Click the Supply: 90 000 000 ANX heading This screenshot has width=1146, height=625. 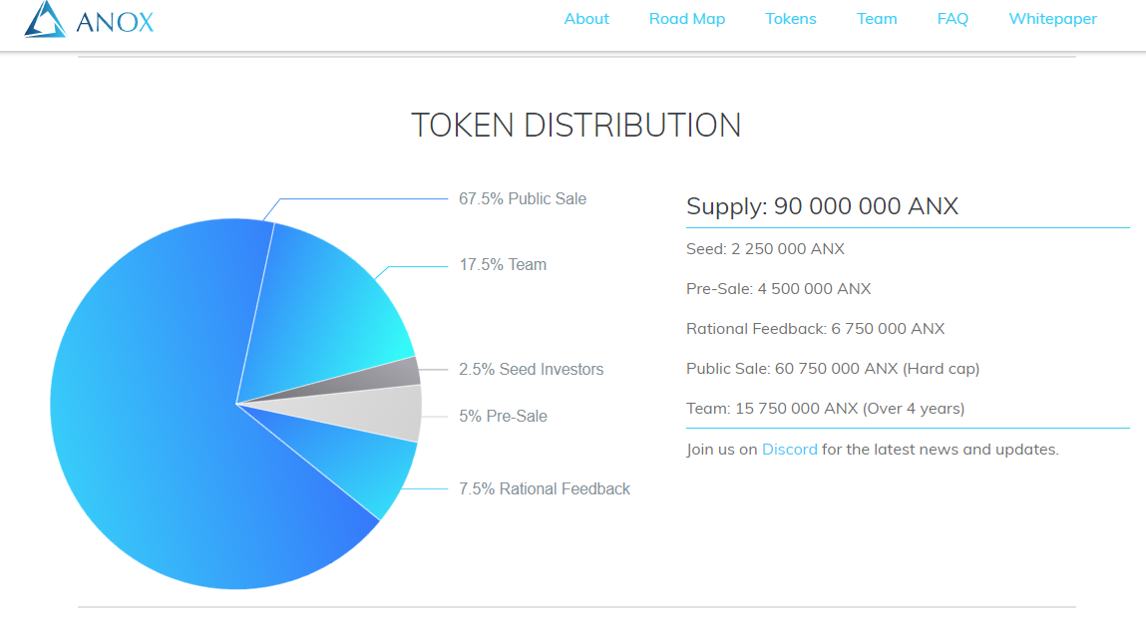[x=822, y=206]
